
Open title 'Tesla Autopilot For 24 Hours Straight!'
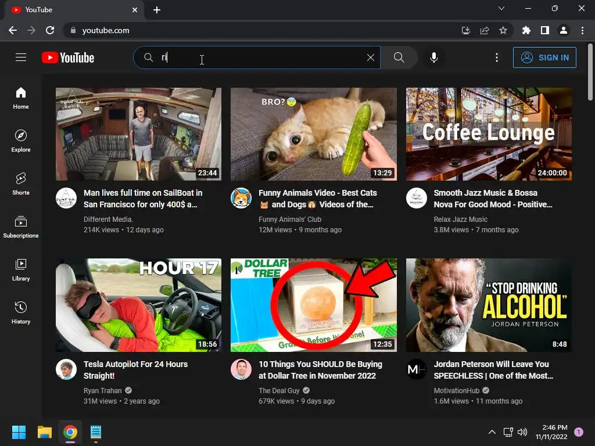135,370
